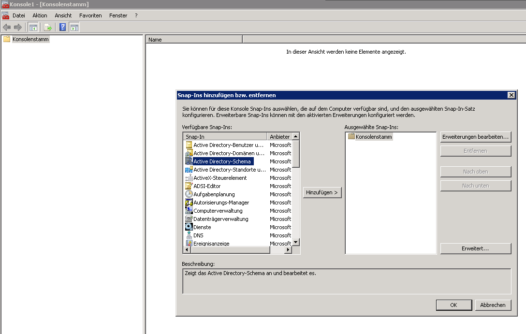Click Erweiterungen bearbeiten button

pyautogui.click(x=475, y=137)
